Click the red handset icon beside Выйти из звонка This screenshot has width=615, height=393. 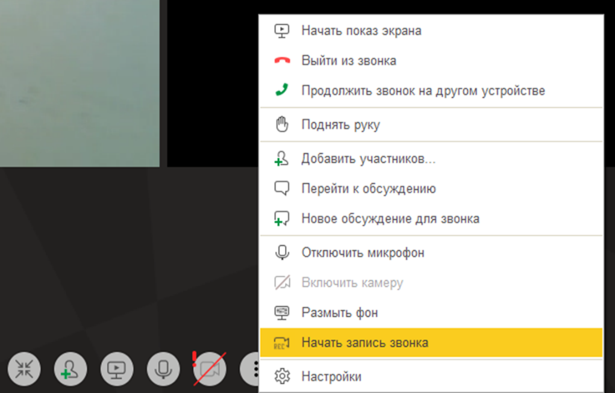coord(282,60)
